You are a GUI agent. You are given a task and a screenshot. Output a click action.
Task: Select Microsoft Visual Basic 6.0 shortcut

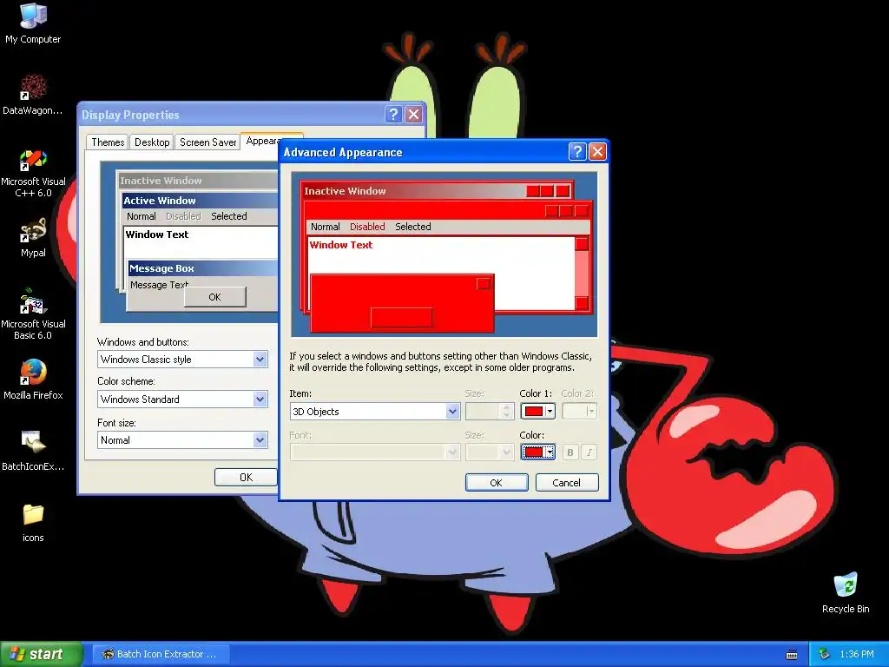click(x=33, y=314)
